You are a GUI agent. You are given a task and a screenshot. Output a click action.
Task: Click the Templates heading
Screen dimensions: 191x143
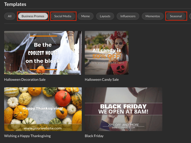click(x=15, y=4)
